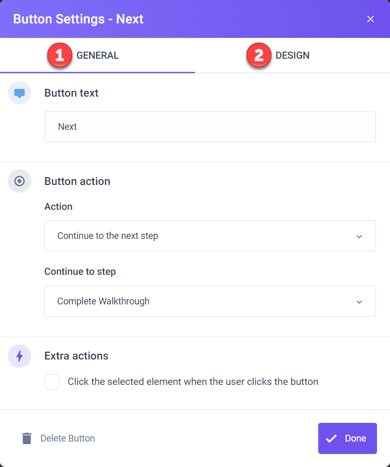Click the trash can icon
The height and width of the screenshot is (467, 390).
[x=27, y=438]
